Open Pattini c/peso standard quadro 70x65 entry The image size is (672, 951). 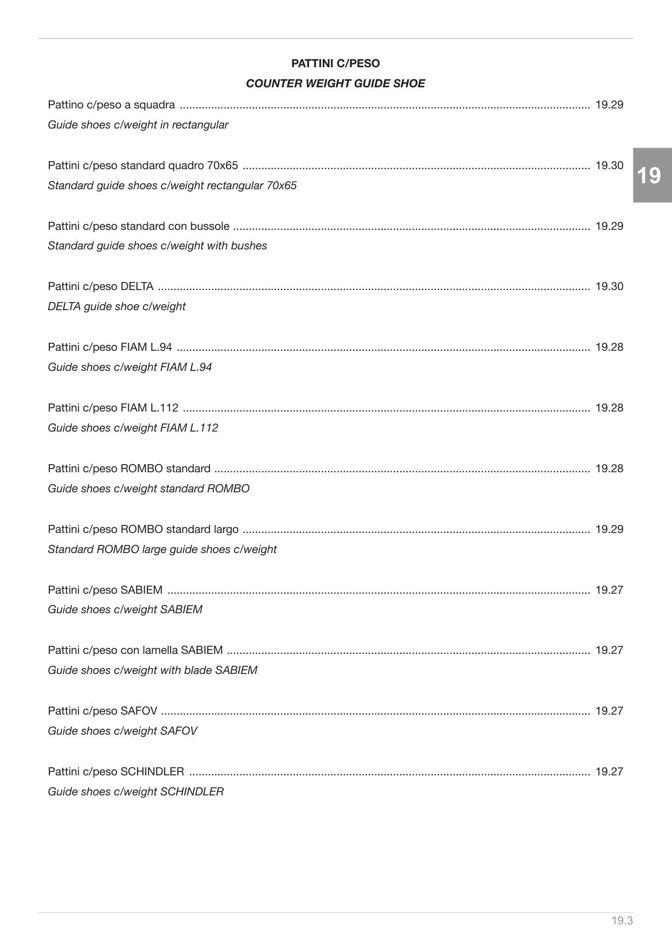[x=335, y=165]
